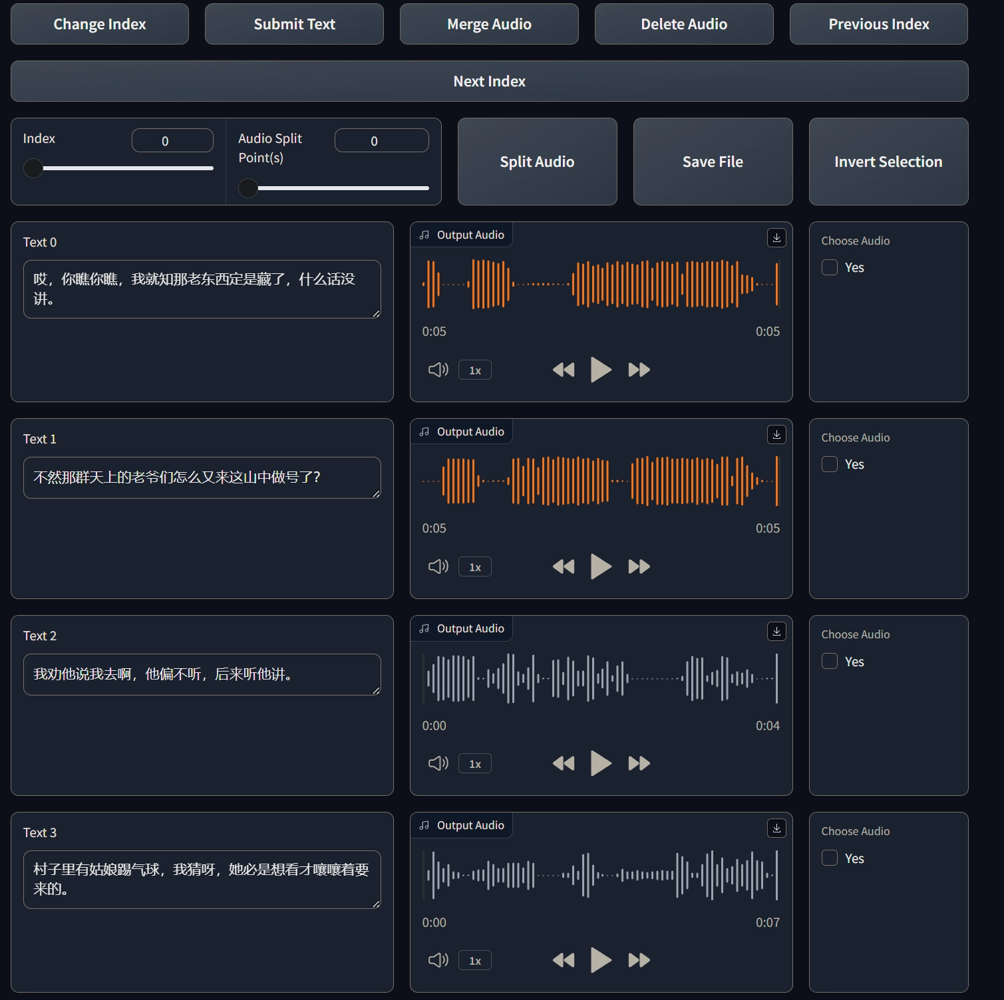1004x1000 pixels.
Task: Play the Text 1 audio clip
Action: coord(601,566)
